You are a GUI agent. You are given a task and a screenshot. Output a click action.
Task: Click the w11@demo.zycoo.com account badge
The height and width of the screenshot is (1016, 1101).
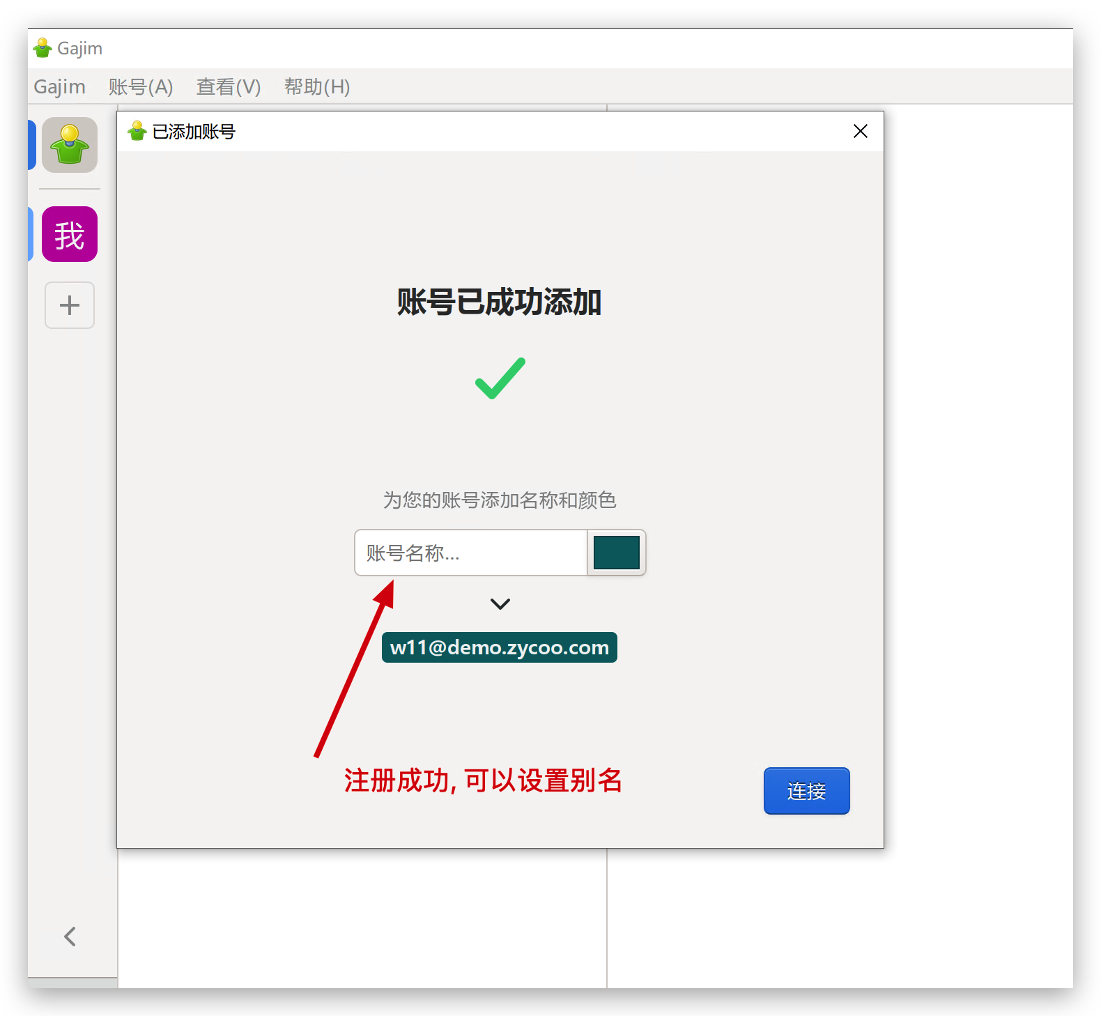(x=500, y=647)
